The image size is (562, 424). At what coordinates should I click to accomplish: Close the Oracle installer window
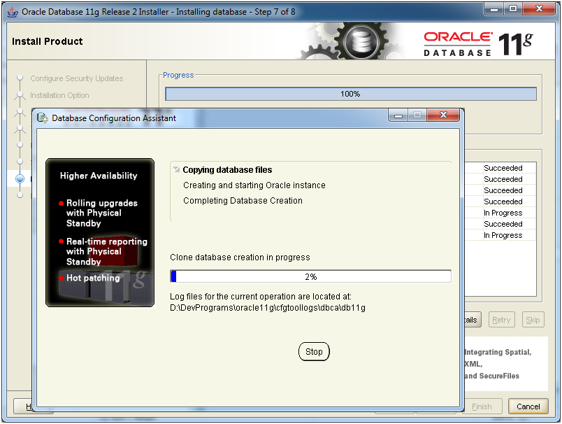click(x=539, y=9)
